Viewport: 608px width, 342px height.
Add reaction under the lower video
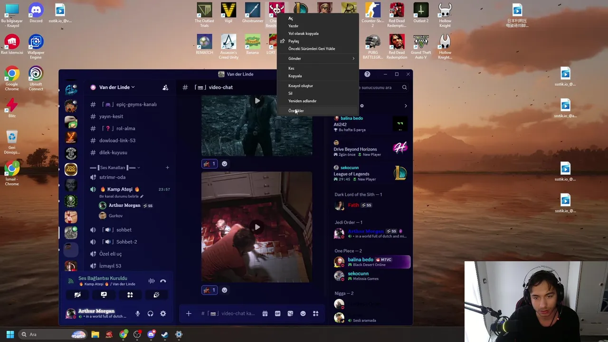tap(225, 290)
